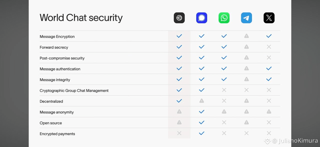320x147 pixels.
Task: Click X's Forward secrecy cross mark
Action: (x=269, y=47)
